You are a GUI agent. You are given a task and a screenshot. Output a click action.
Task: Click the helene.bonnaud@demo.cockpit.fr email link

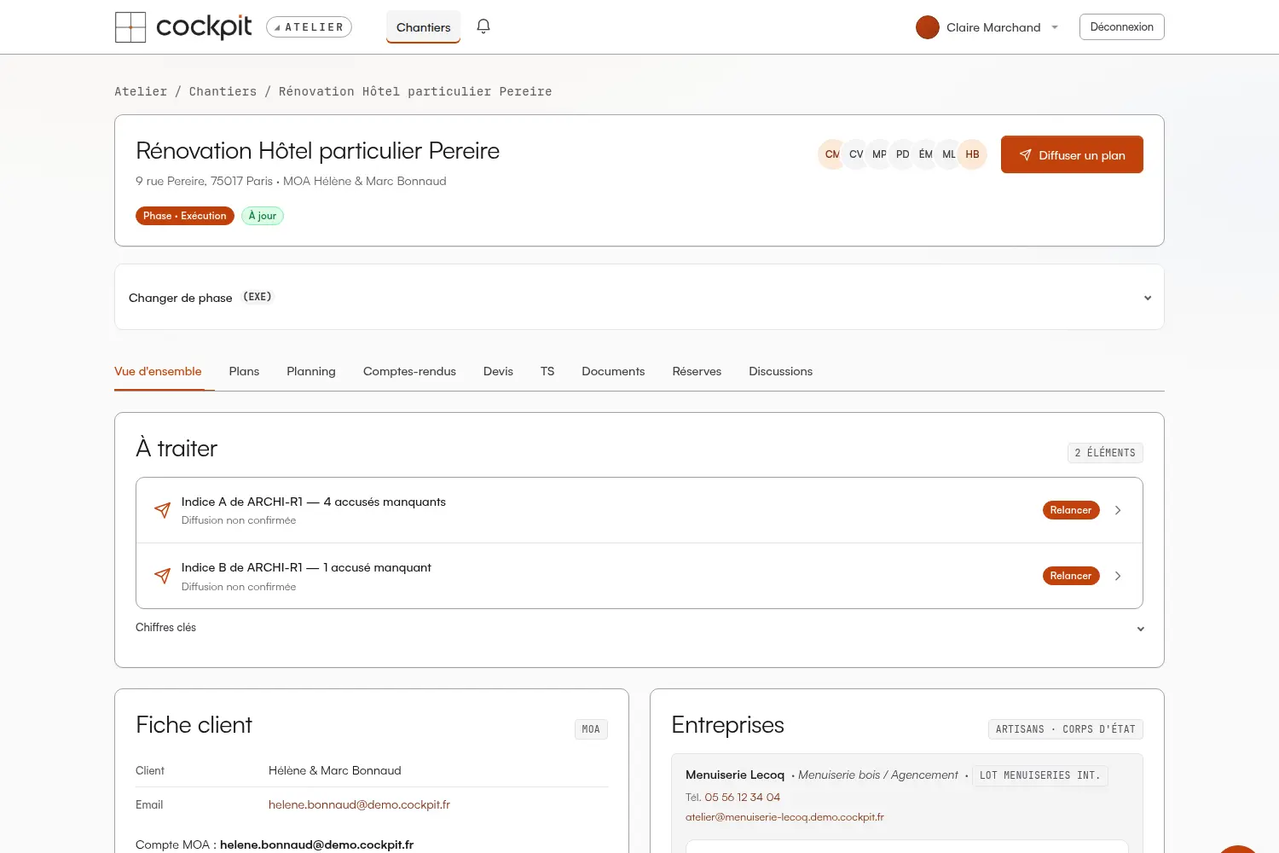pyautogui.click(x=359, y=804)
